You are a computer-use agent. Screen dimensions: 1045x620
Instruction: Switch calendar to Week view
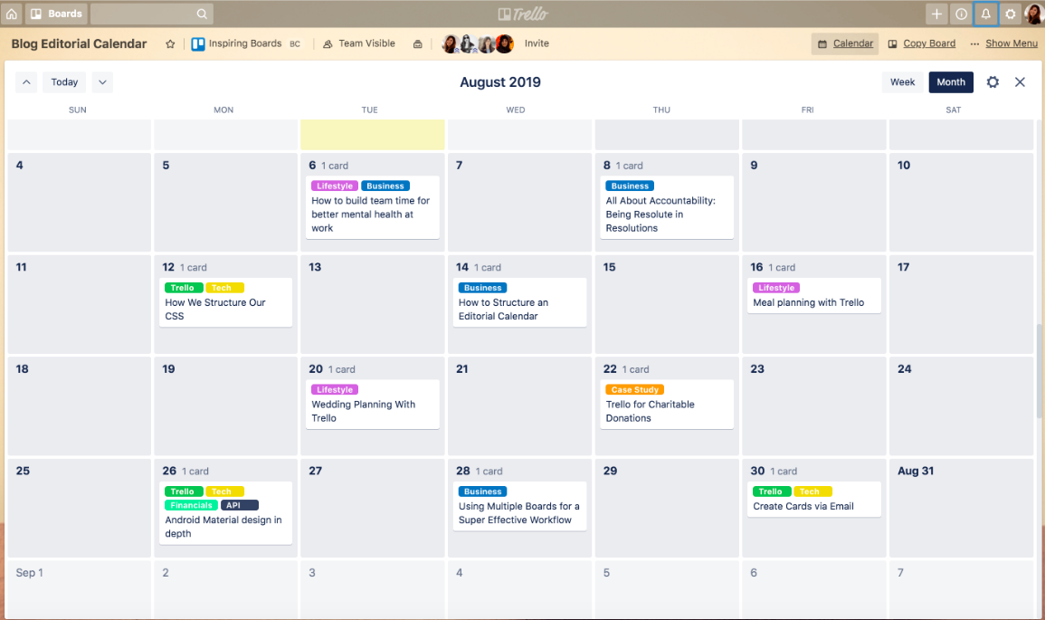pyautogui.click(x=902, y=82)
